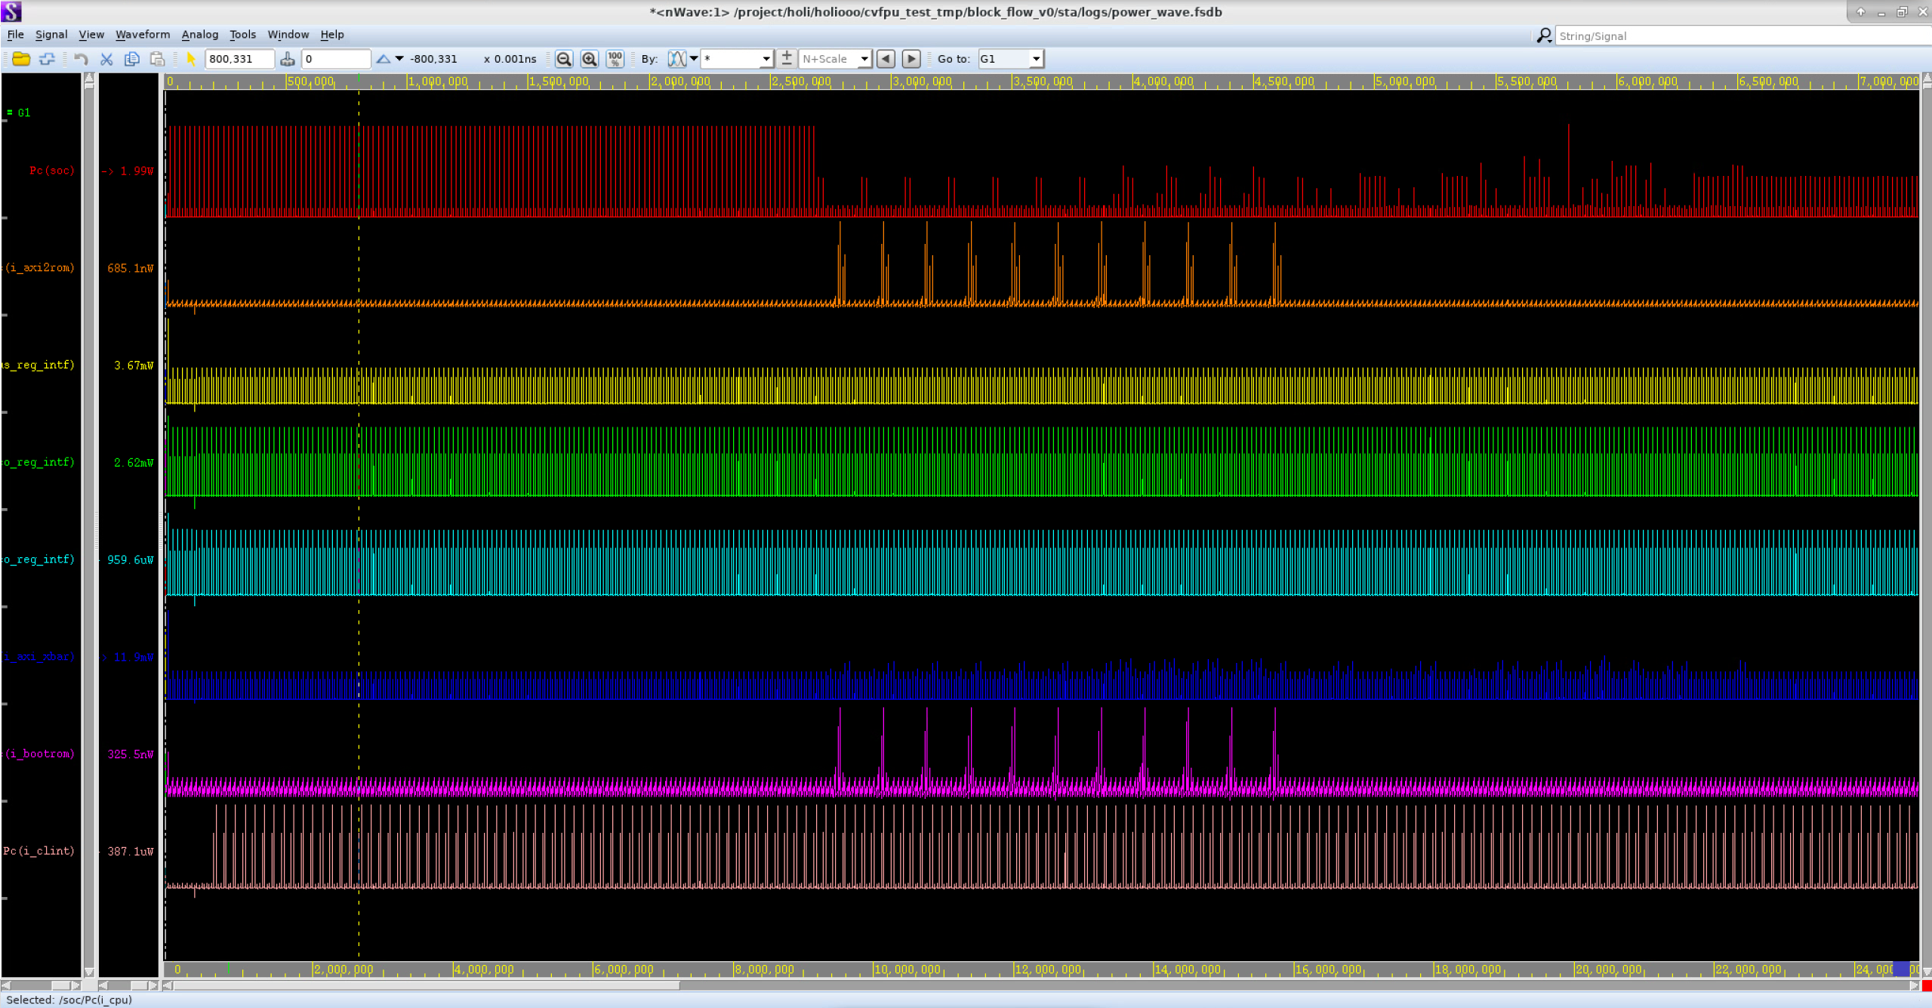Viewport: 1932px width, 1008px height.
Task: Open the Waveform menu
Action: click(x=142, y=35)
